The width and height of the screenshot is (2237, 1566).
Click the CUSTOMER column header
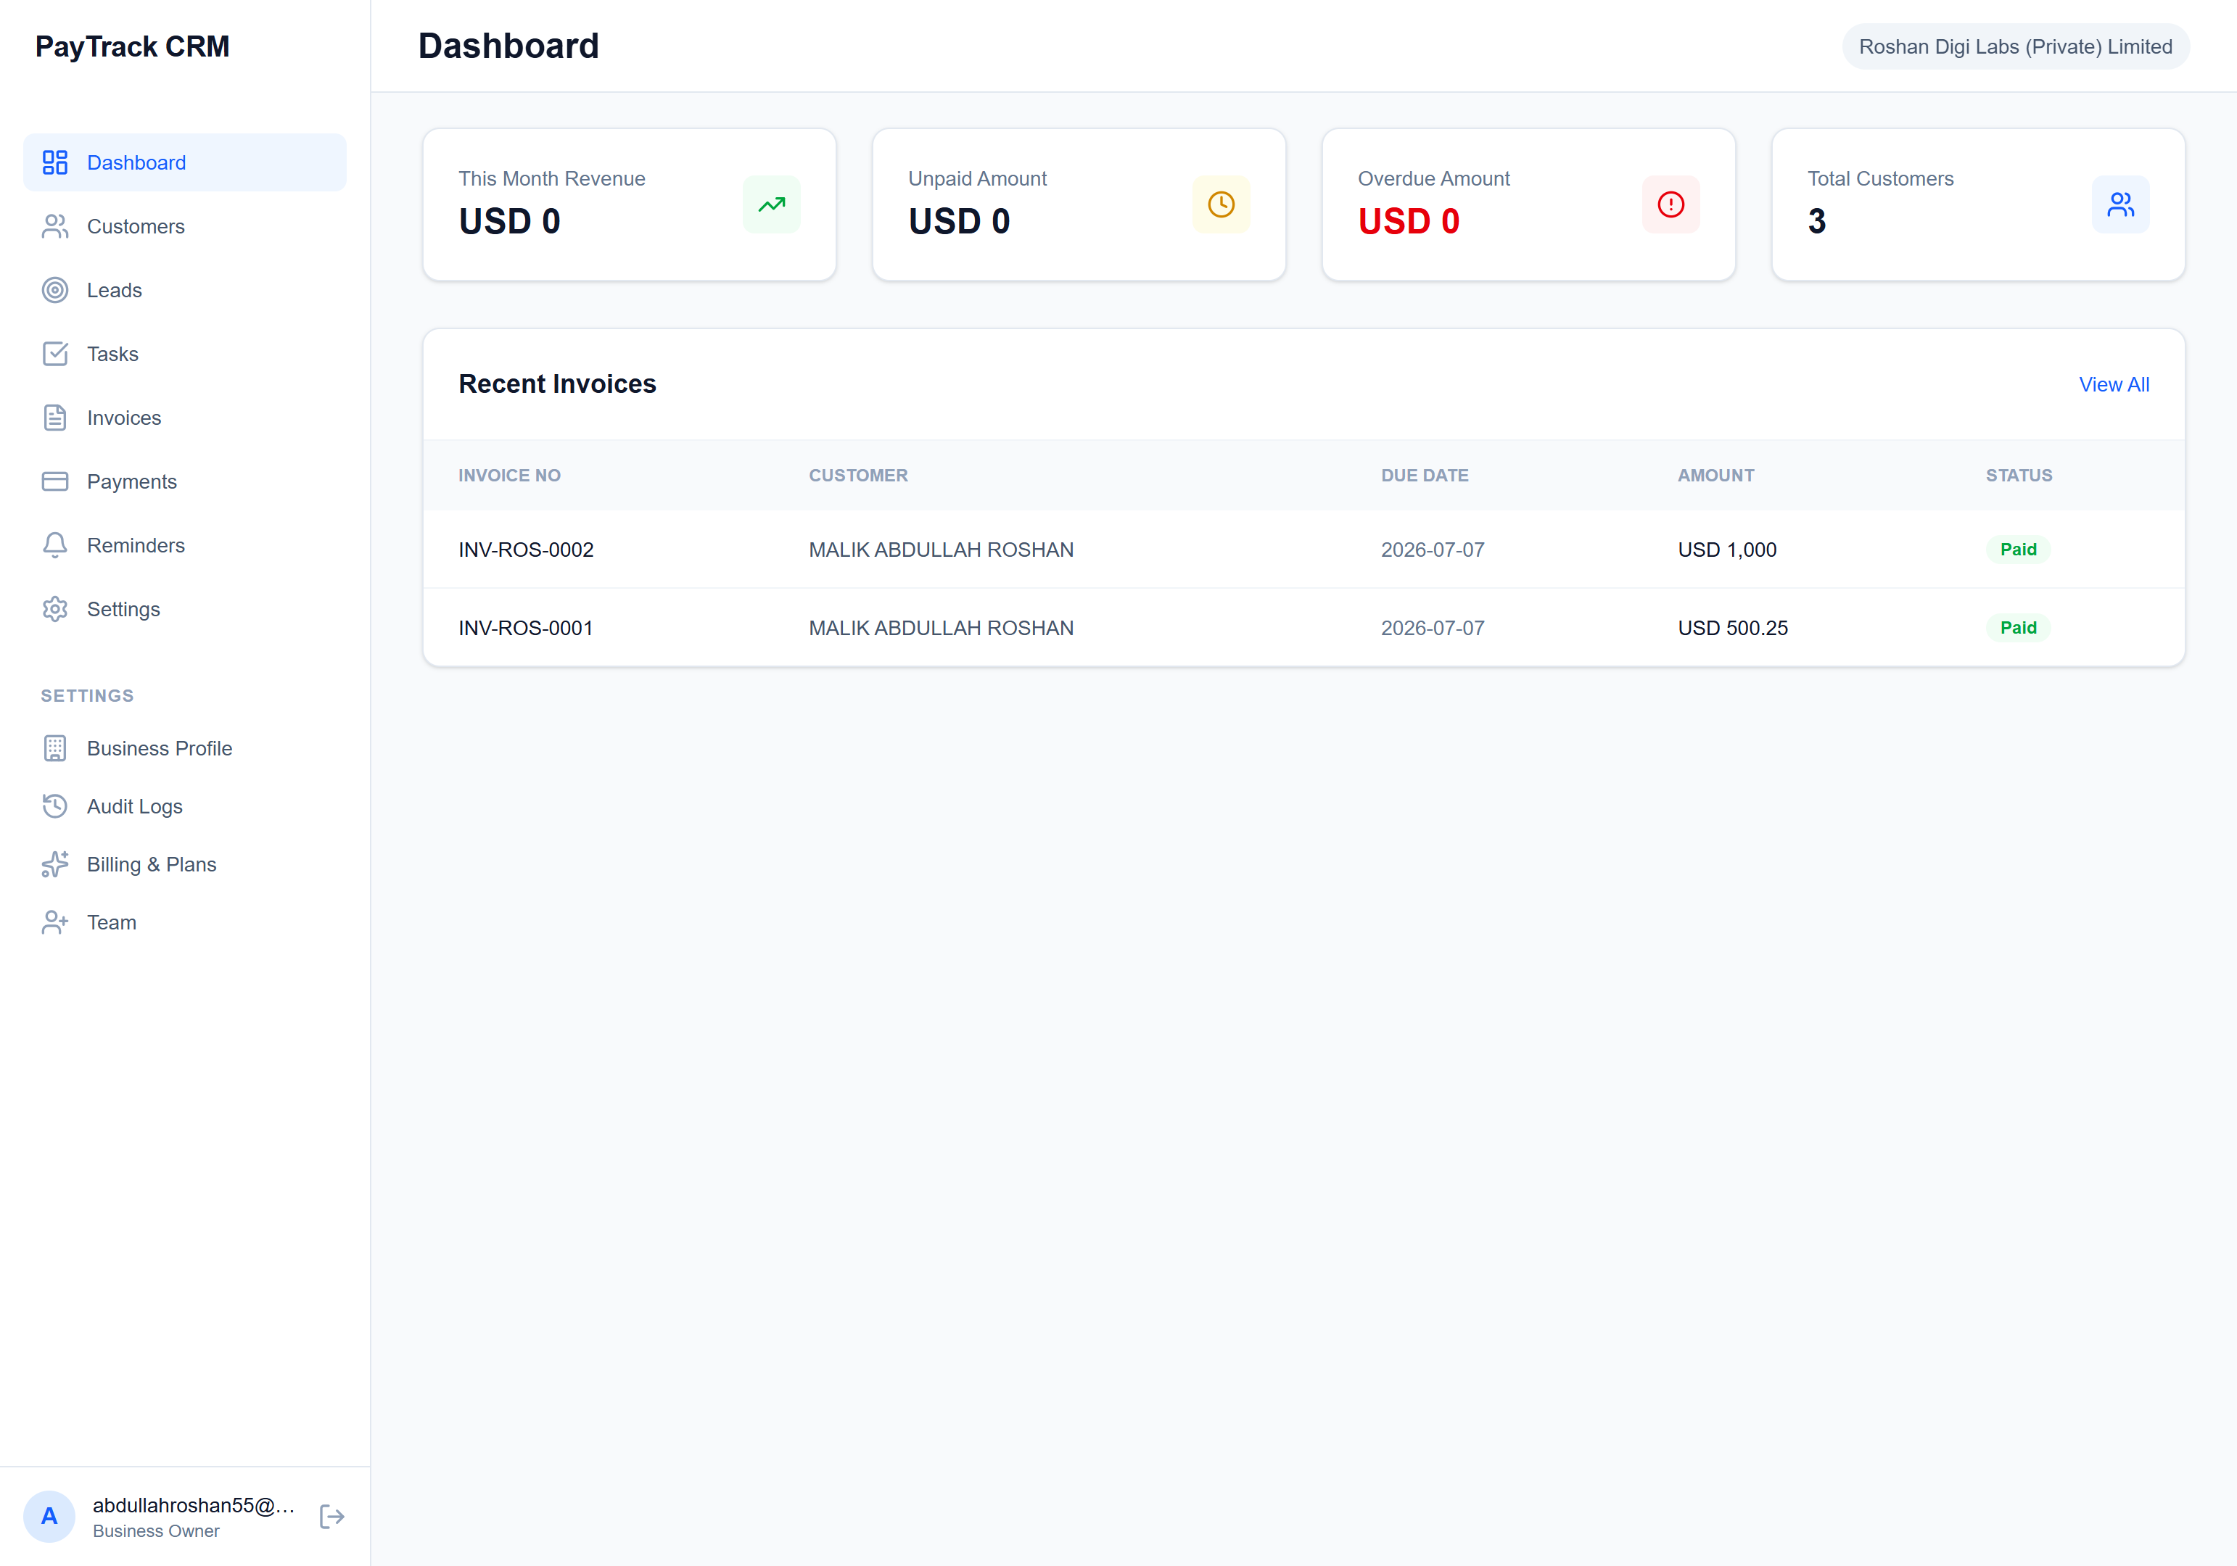click(x=857, y=476)
